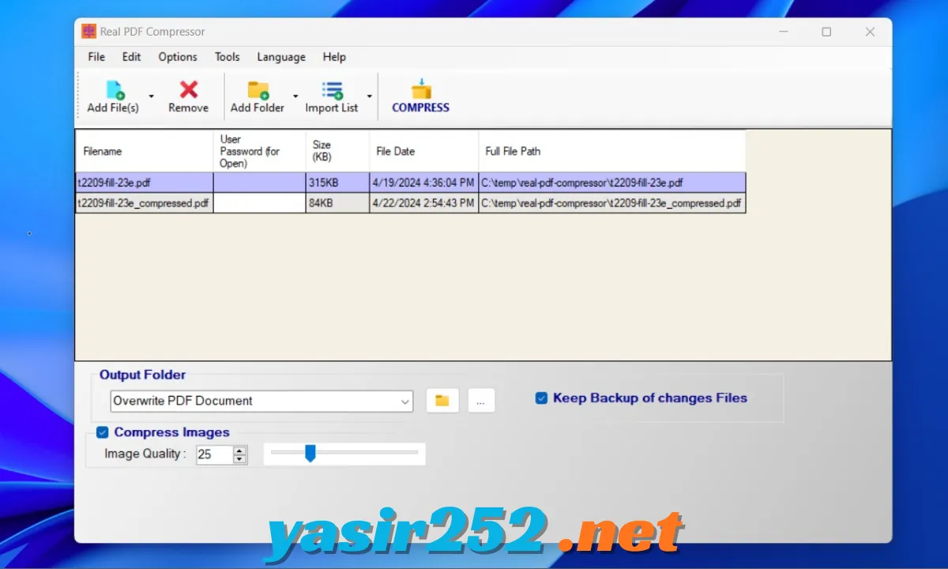Minimize the Real PDF Compressor window

coord(783,32)
